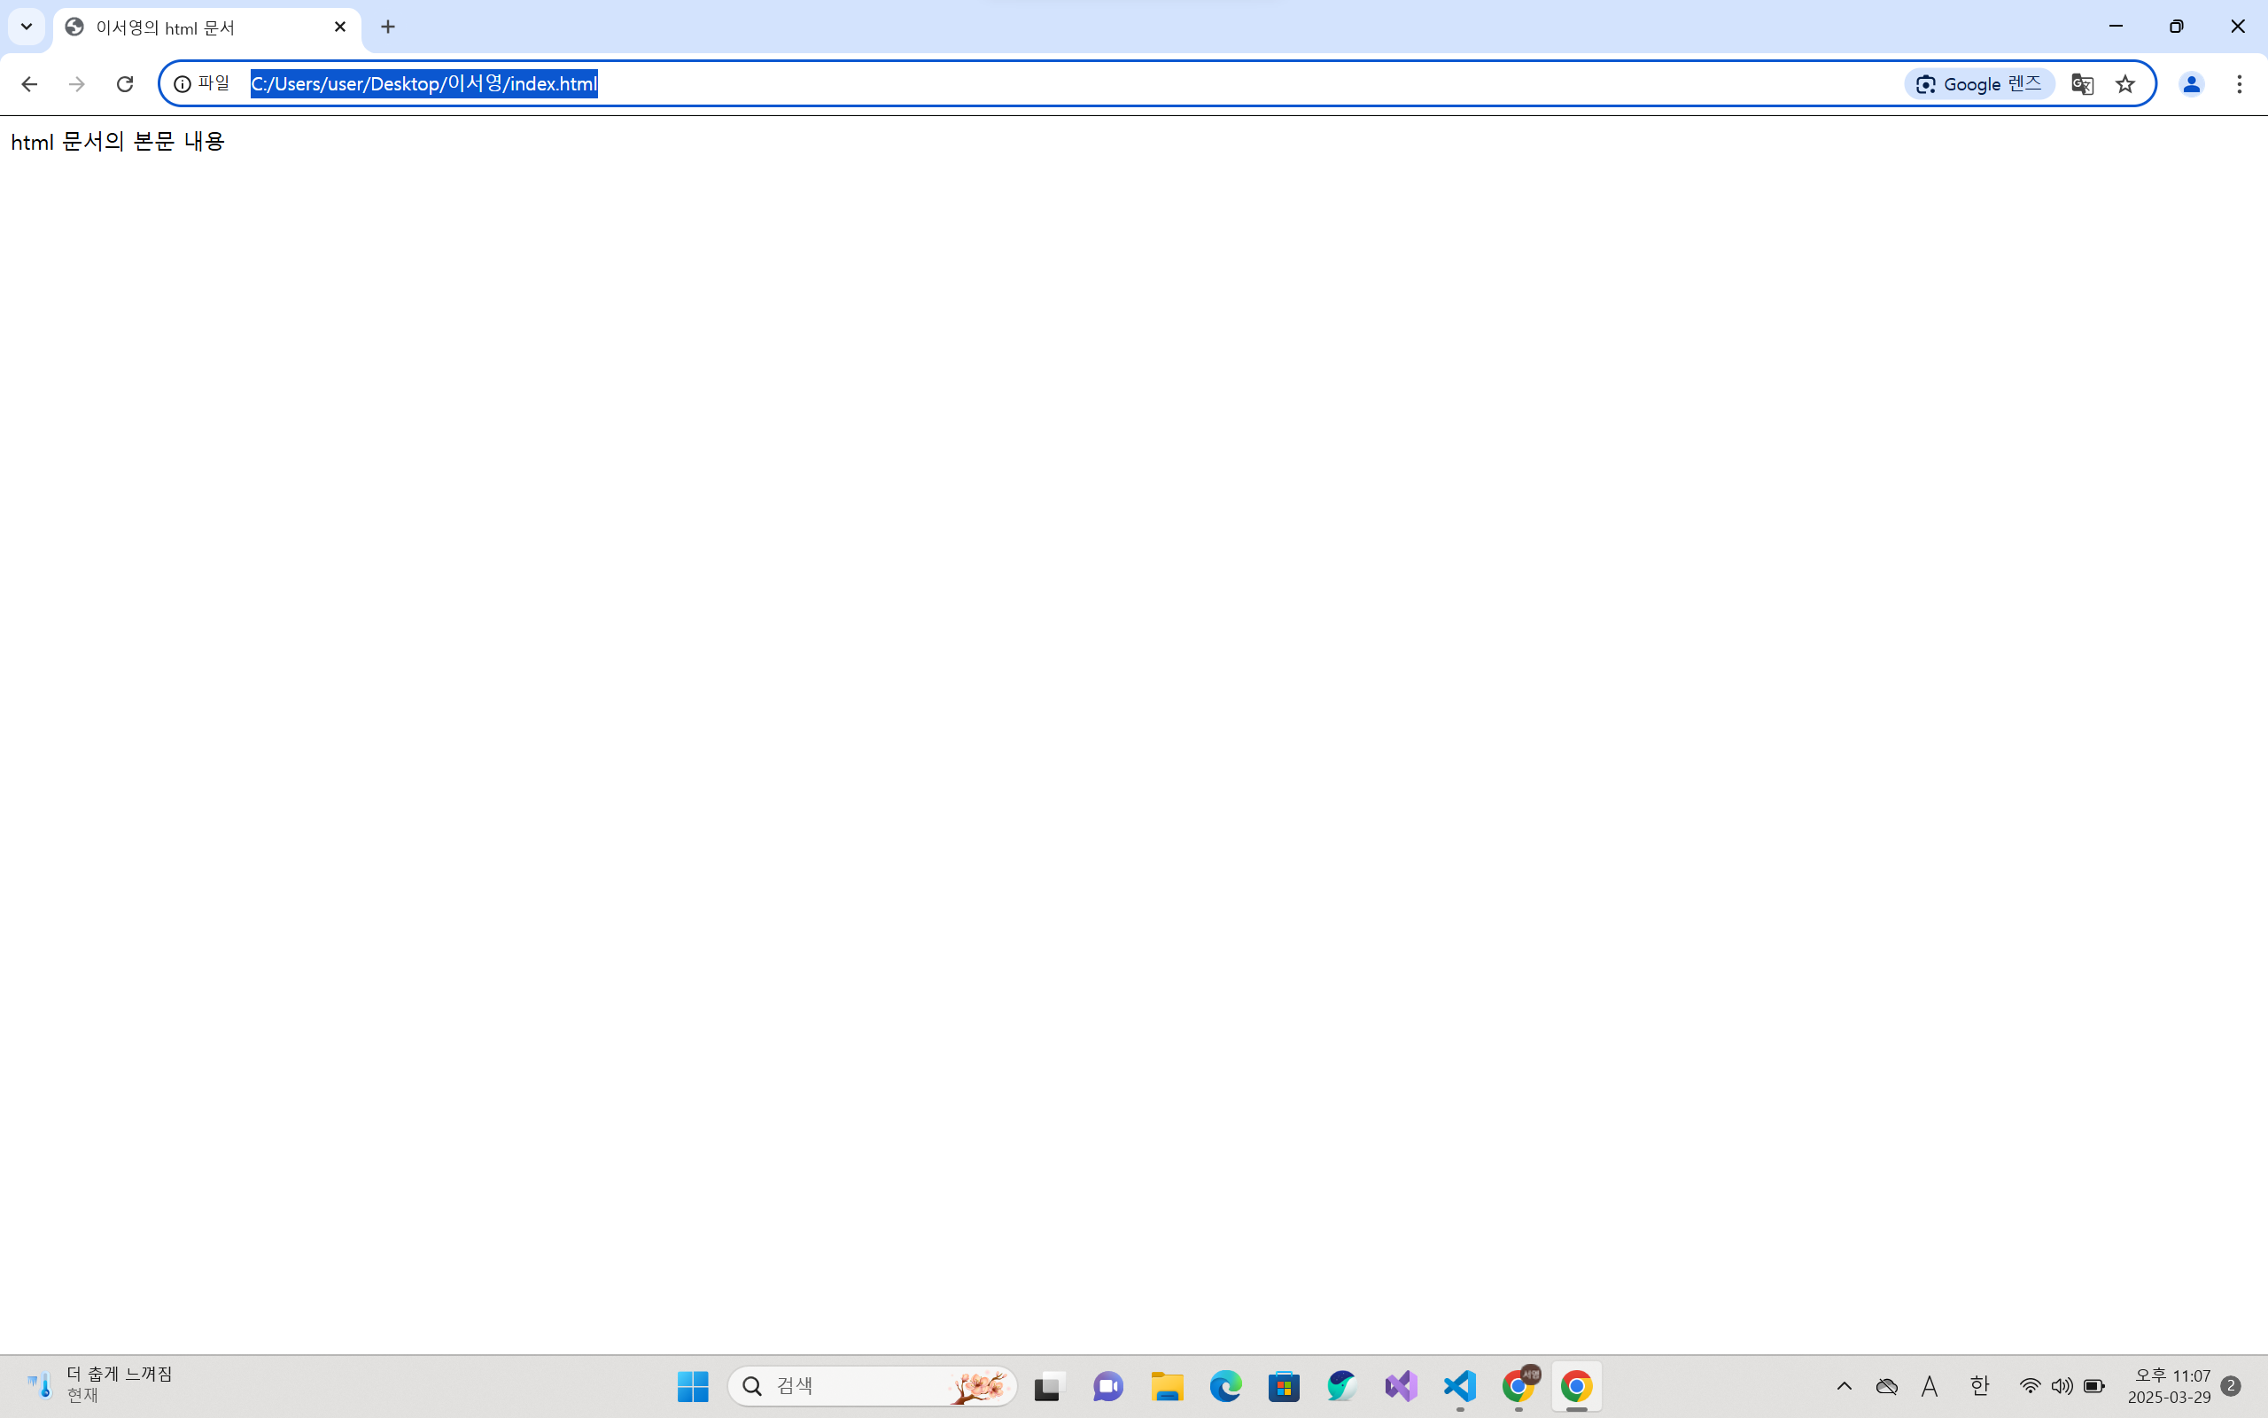
Task: Expand the tab search dropdown
Action: (x=27, y=27)
